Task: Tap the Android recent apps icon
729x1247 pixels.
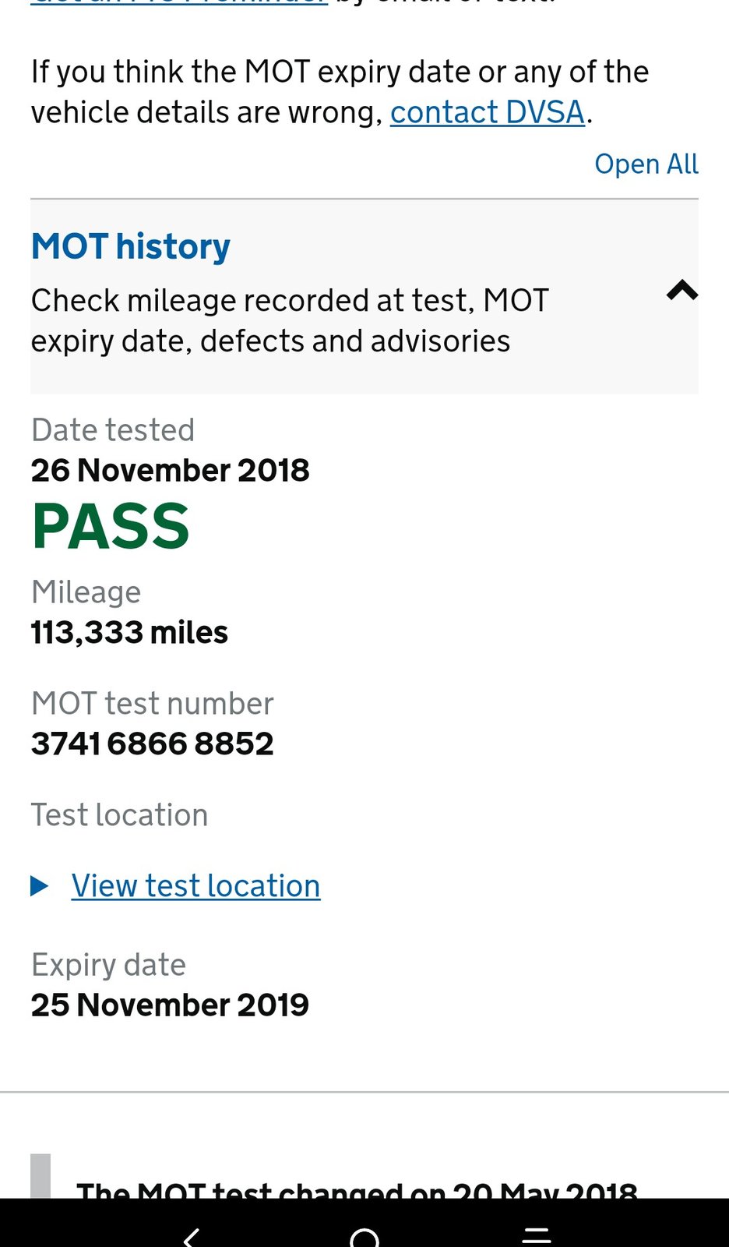Action: [537, 1236]
